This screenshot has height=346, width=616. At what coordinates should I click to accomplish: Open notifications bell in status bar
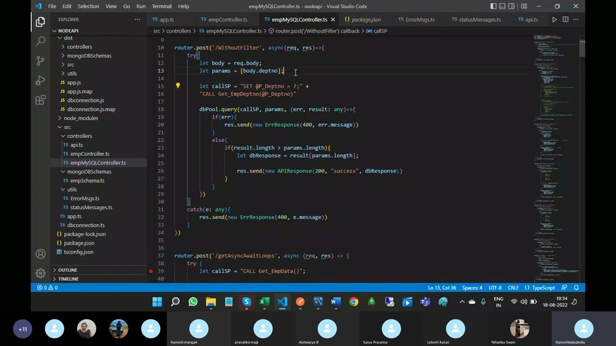point(576,288)
